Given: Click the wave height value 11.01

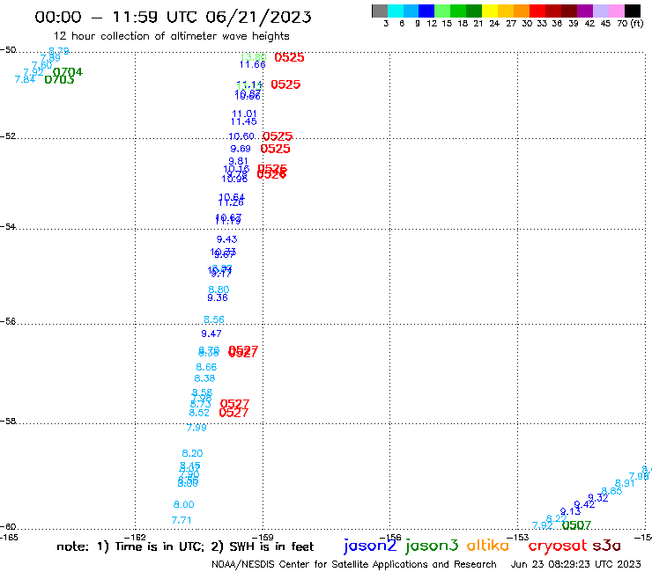Looking at the screenshot, I should pos(244,114).
